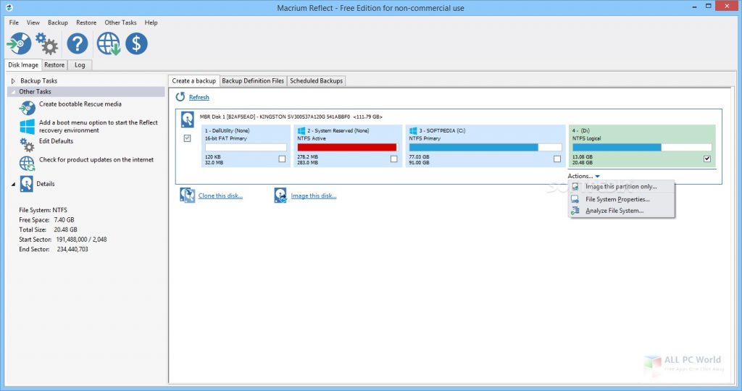Click the red System Reserved usage bar
The width and height of the screenshot is (742, 391).
pos(347,148)
